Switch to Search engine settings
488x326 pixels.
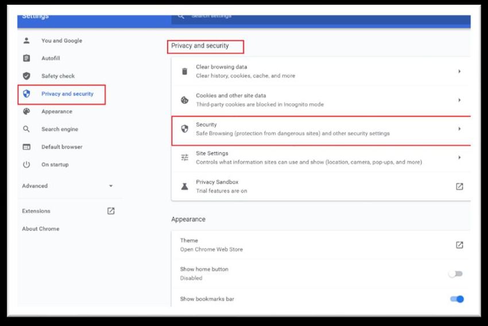[x=60, y=129]
